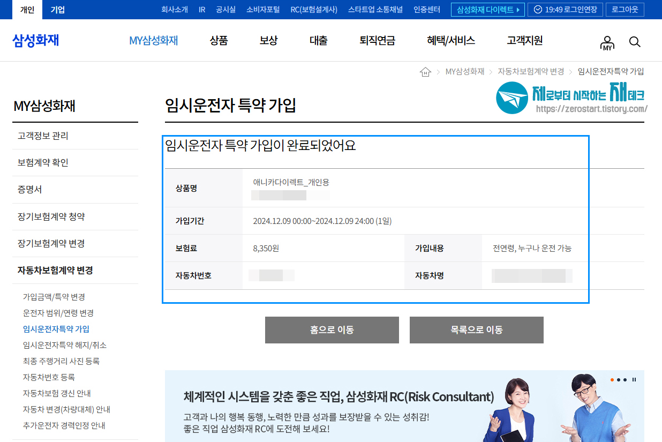Open the 대출 main menu
This screenshot has height=442, width=662.
click(x=318, y=41)
